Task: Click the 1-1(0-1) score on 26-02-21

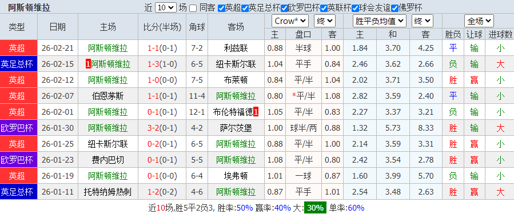Action: click(x=162, y=48)
